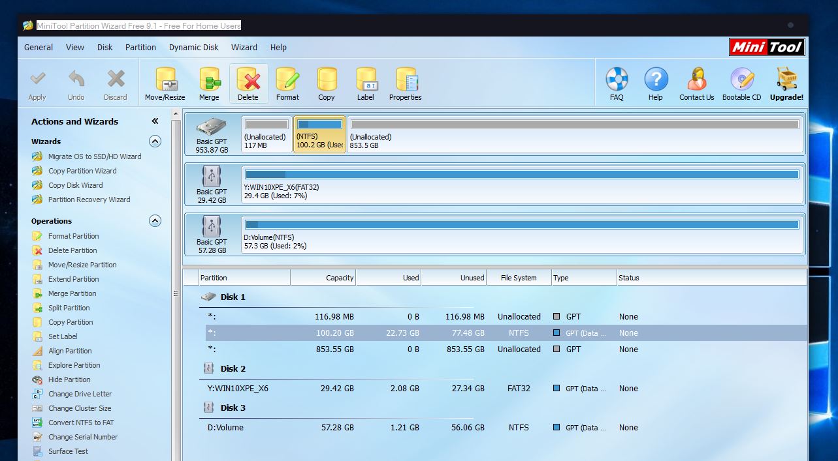Select the 117 MB unallocated block in disk map
This screenshot has width=838, height=461.
click(266, 134)
